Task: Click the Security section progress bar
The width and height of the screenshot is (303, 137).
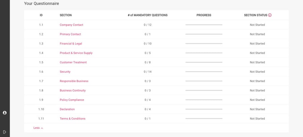Action: pos(204,72)
